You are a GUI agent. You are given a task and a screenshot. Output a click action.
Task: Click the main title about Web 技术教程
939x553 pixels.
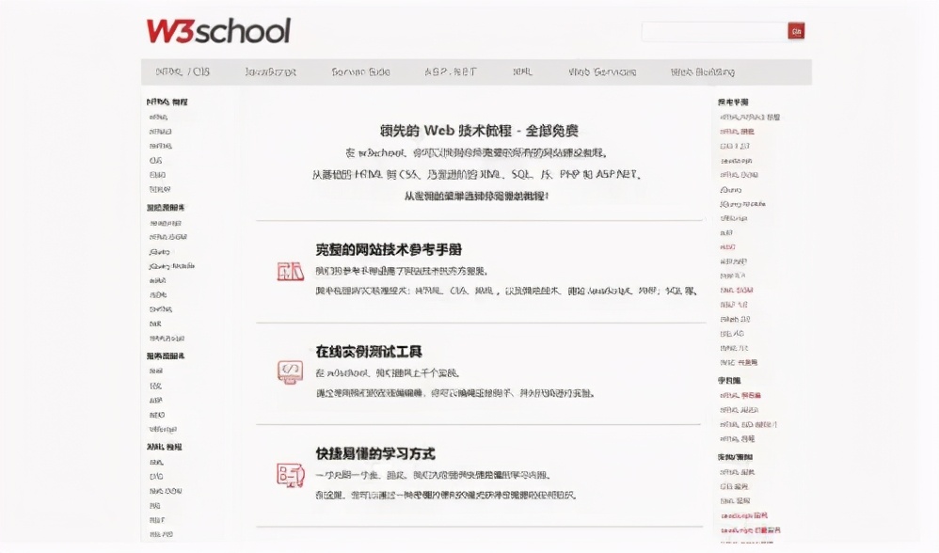point(479,131)
